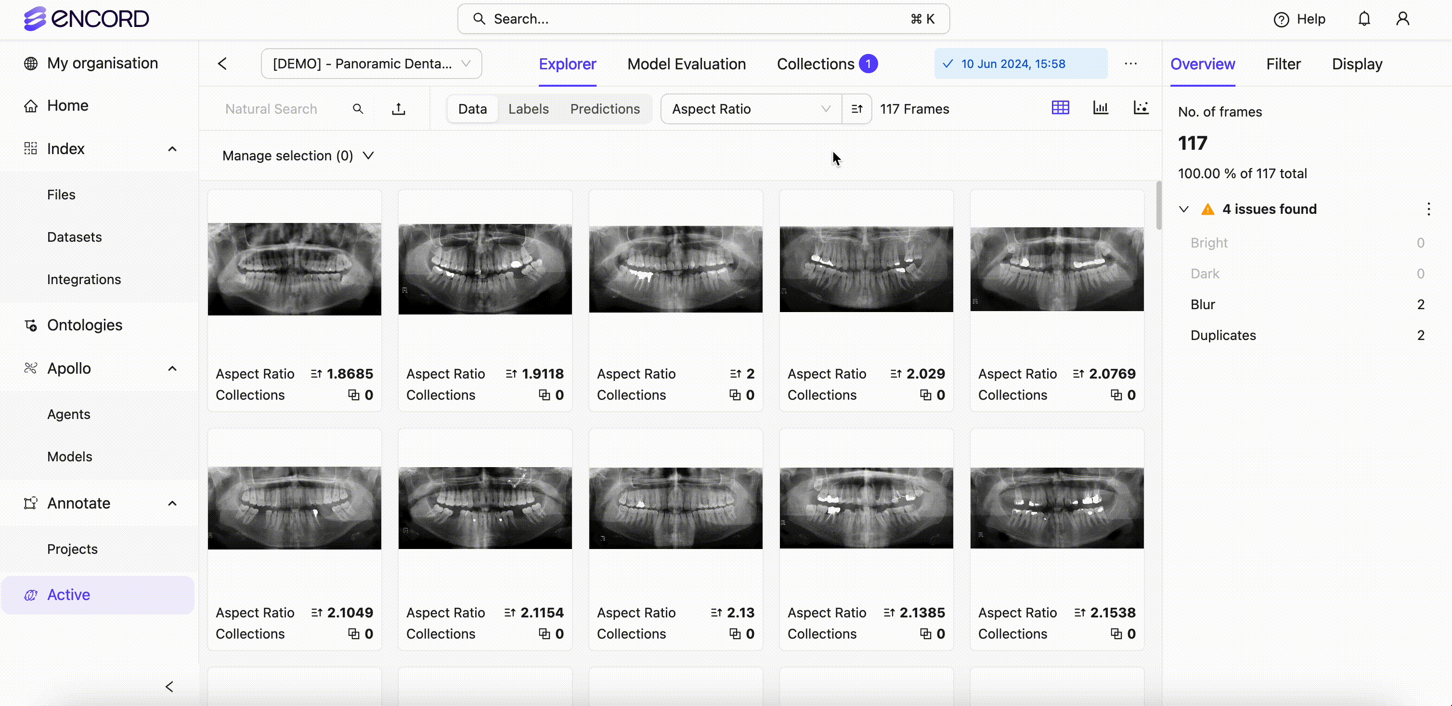Image resolution: width=1452 pixels, height=706 pixels.
Task: Open the project selector dropdown
Action: pos(372,64)
